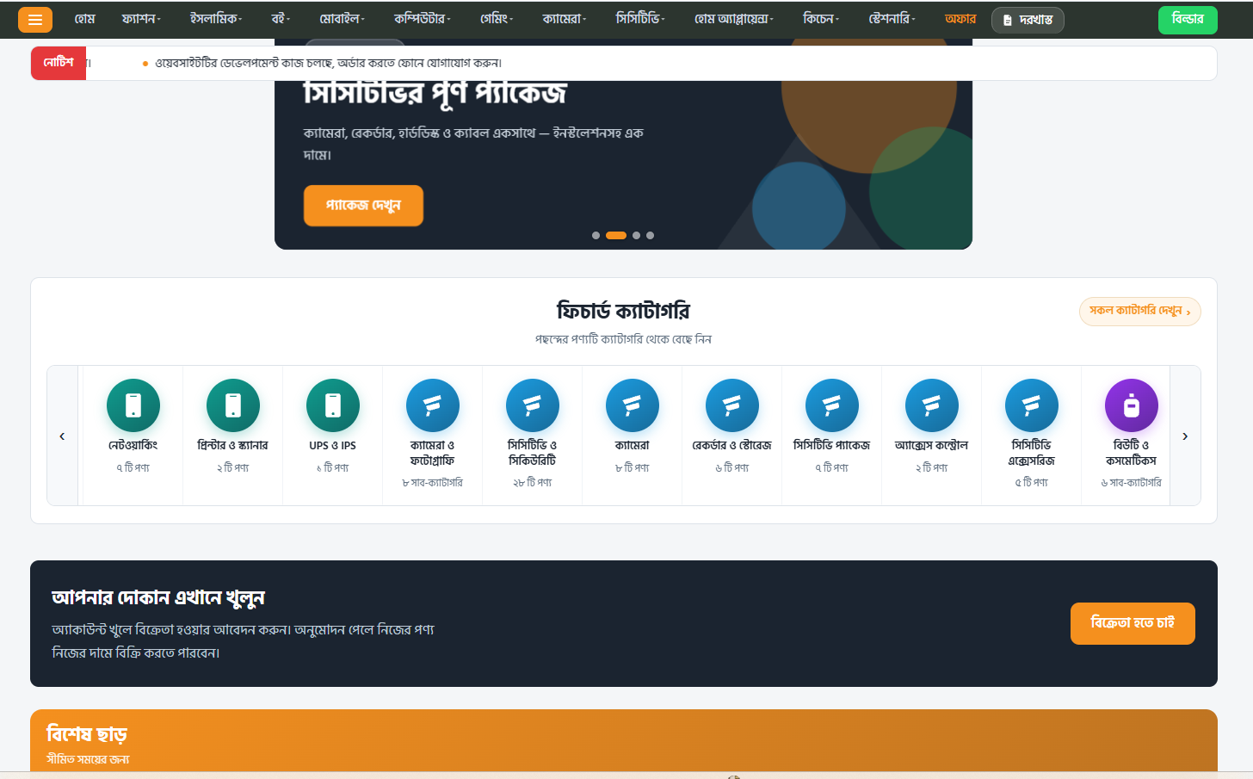Click the green বিল্ডার button
1253x779 pixels.
click(x=1188, y=20)
